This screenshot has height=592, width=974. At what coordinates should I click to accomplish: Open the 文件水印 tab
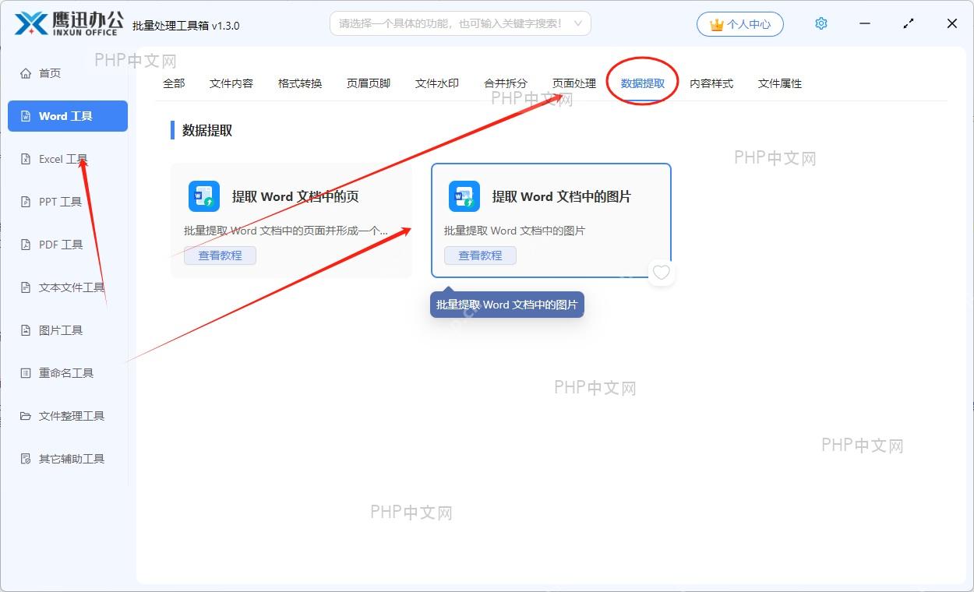(x=437, y=83)
